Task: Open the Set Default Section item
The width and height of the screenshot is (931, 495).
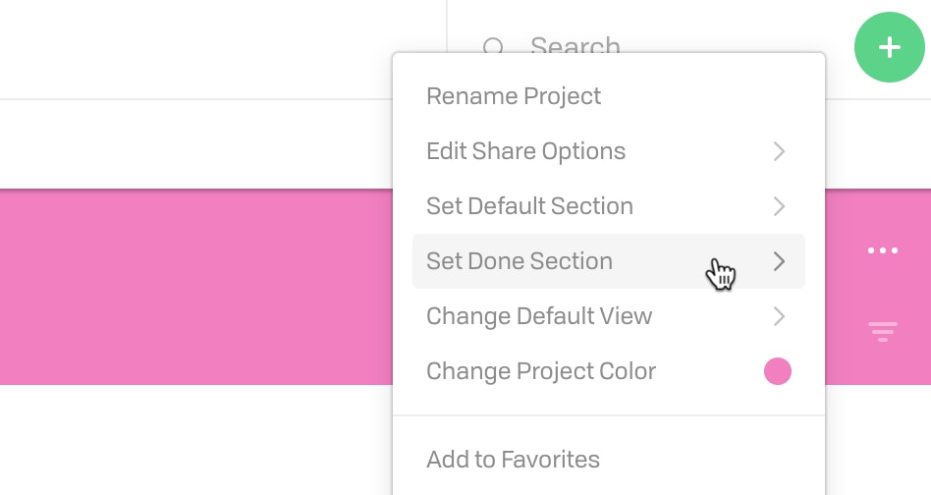Action: click(x=609, y=206)
